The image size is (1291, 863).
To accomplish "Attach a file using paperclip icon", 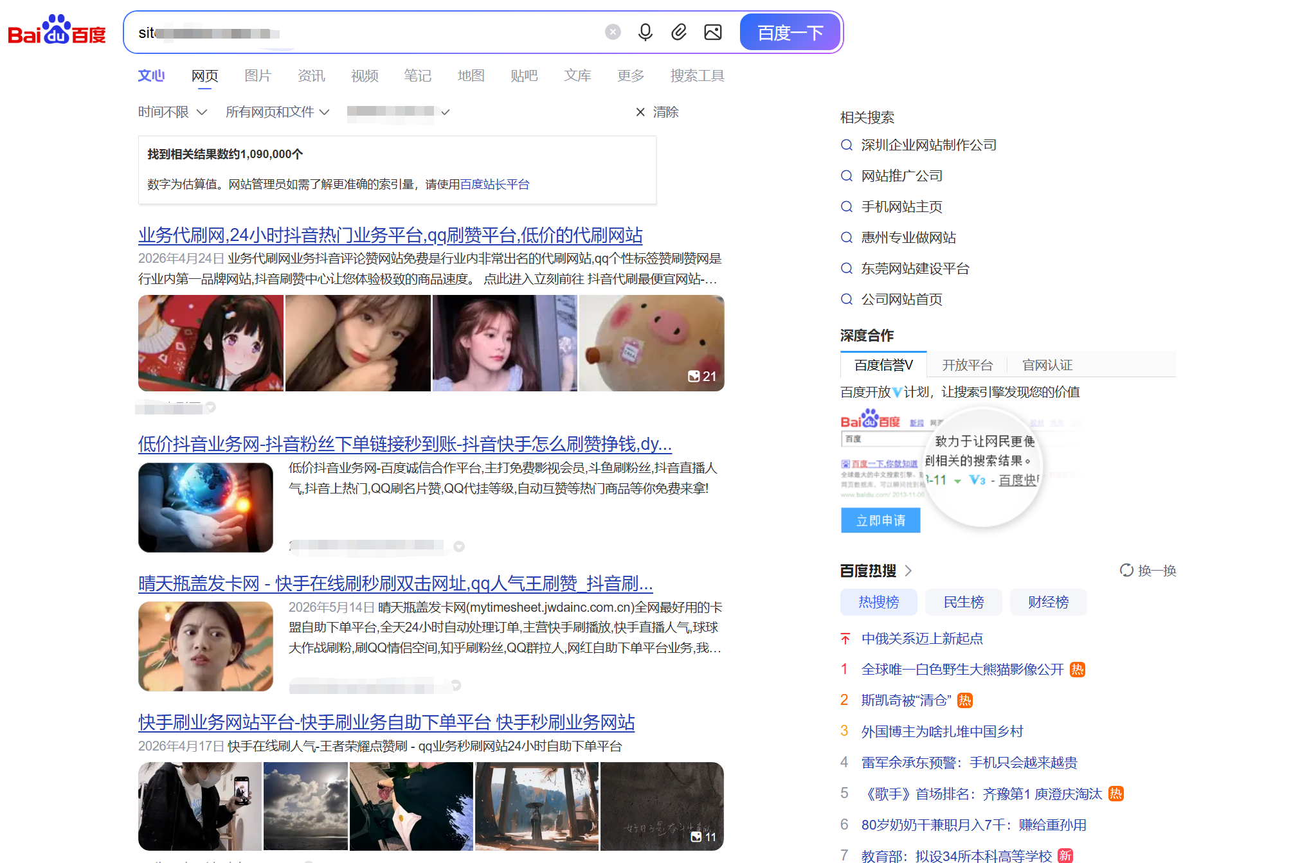I will [x=679, y=32].
